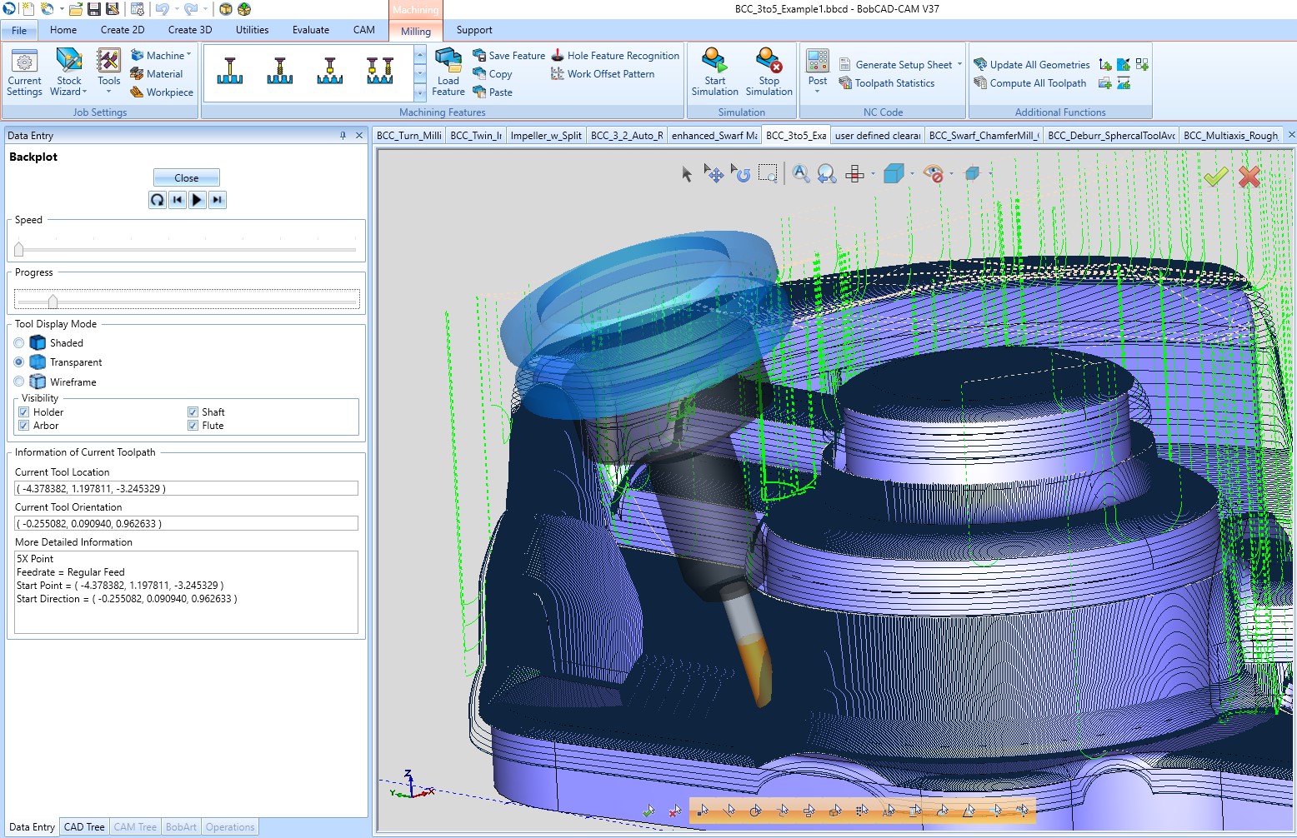Image resolution: width=1297 pixels, height=838 pixels.
Task: Expand the Stock Wizard dropdown arrow
Action: (84, 92)
